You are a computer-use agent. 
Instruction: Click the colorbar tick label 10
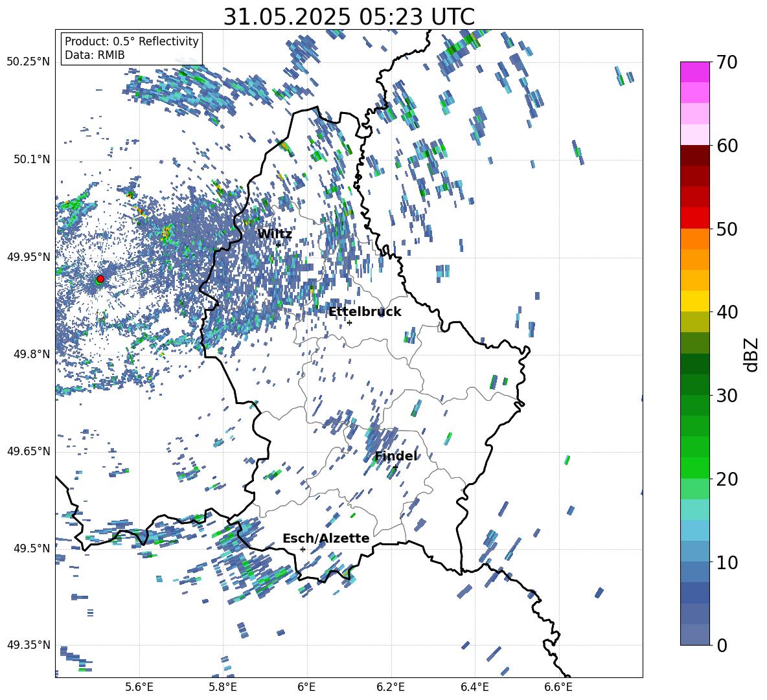point(727,562)
